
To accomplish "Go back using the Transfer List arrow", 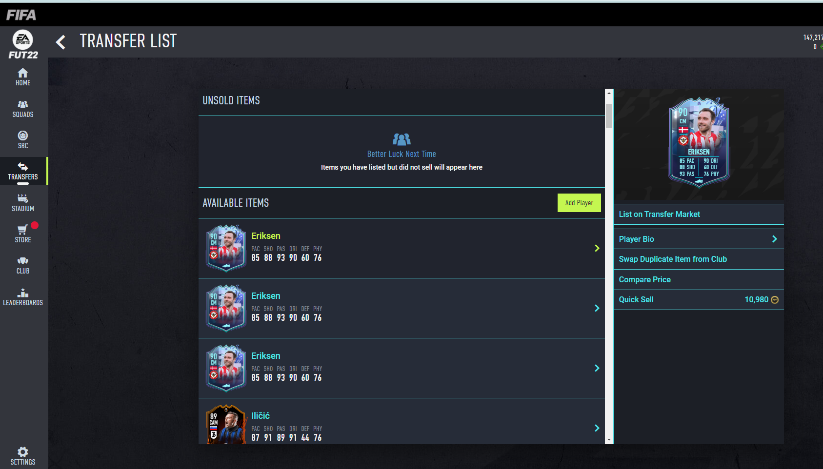I will 60,42.
